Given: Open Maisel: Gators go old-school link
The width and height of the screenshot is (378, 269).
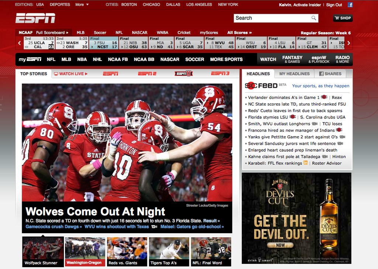Looking at the screenshot, I should 192,227.
